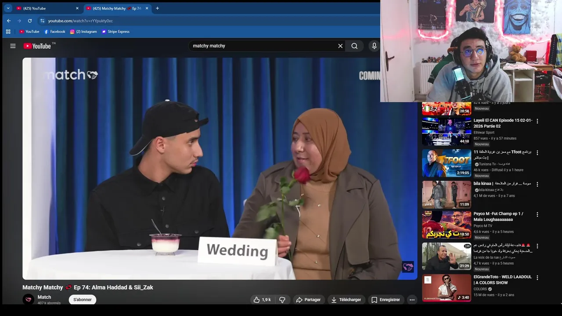Open the Stripe Express bookmark
Screen dimensions: 562x316
pyautogui.click(x=115, y=32)
